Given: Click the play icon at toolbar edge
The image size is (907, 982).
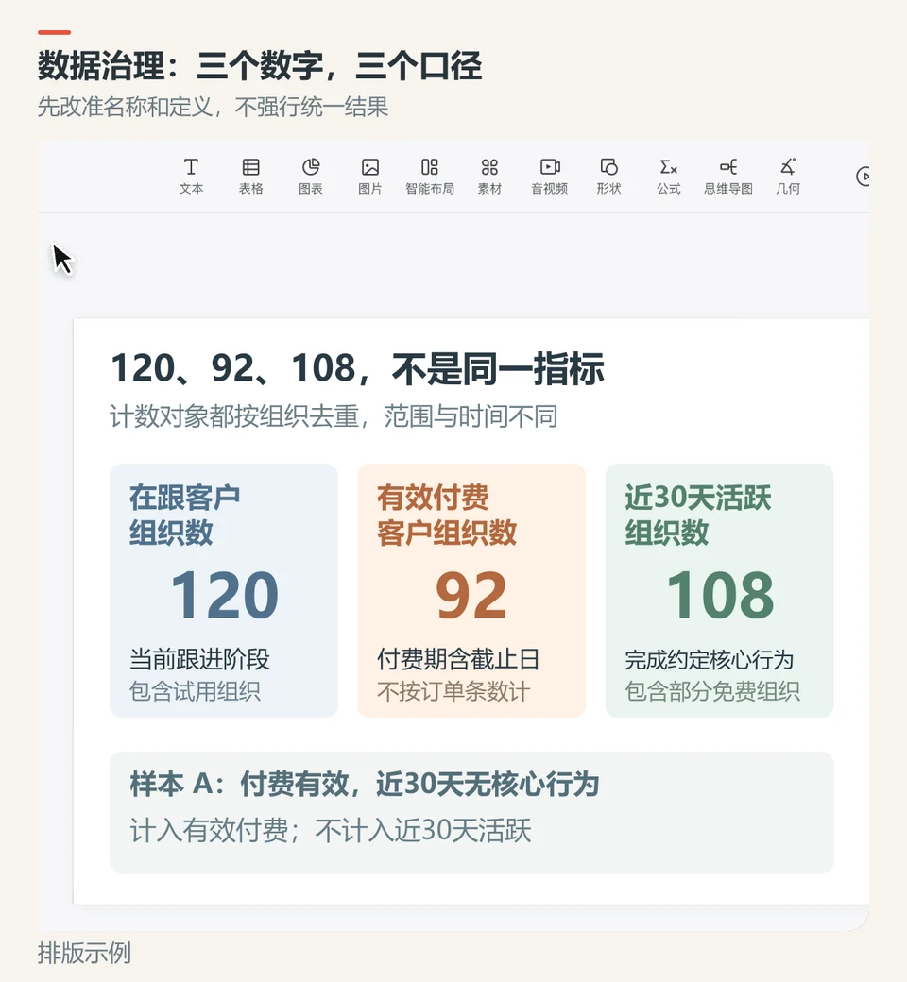Looking at the screenshot, I should point(863,177).
